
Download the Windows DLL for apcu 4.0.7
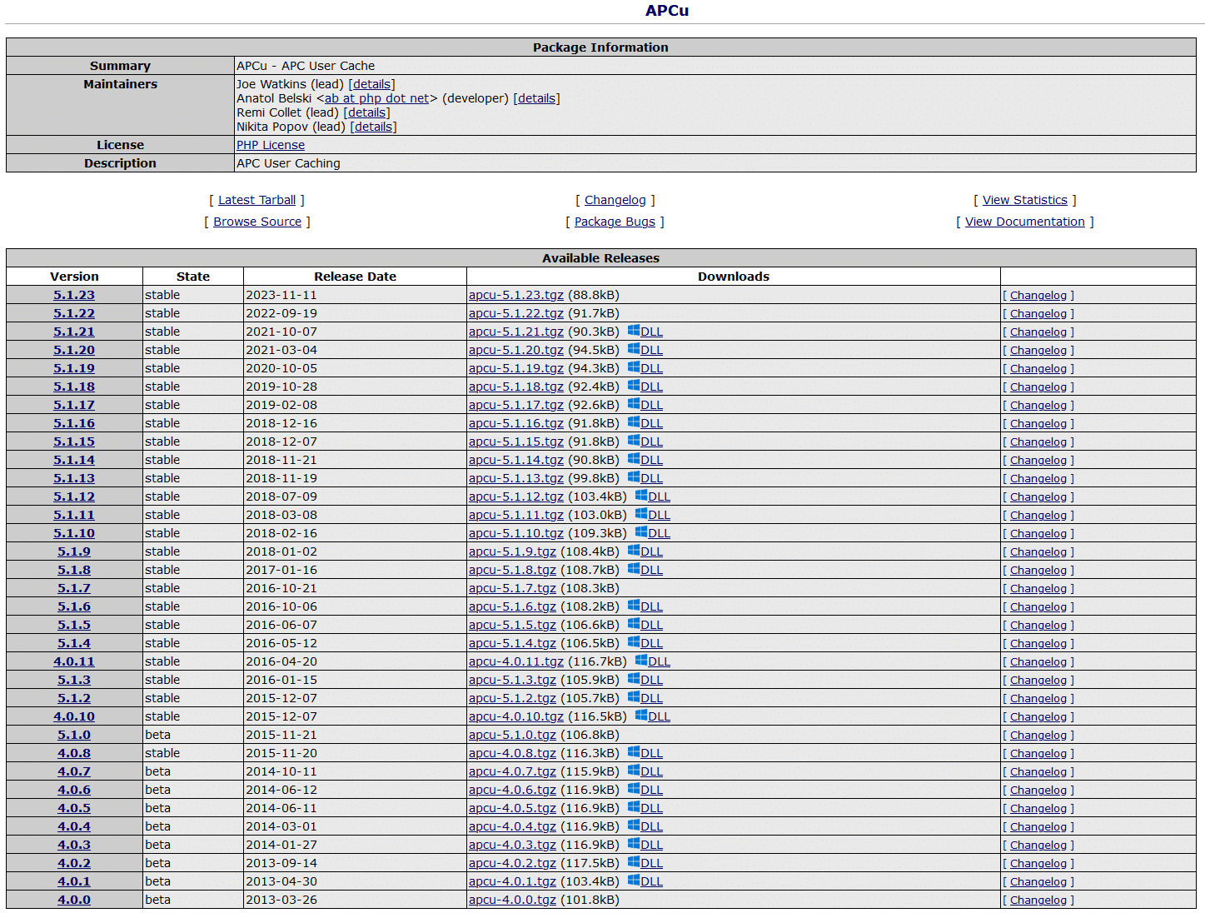tap(645, 771)
